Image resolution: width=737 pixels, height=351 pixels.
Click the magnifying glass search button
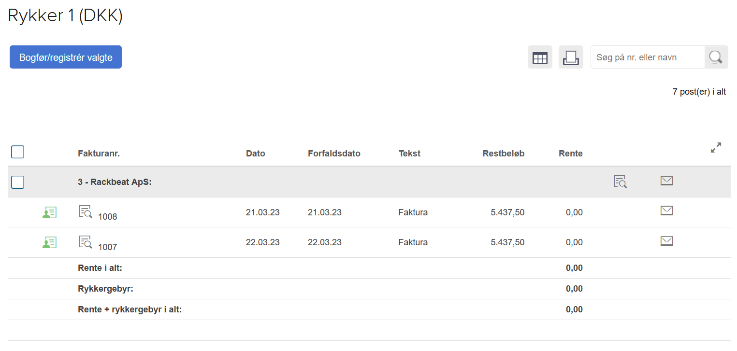pos(716,57)
